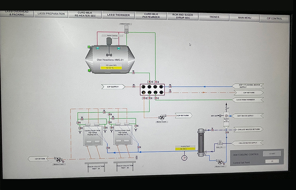Screen dimensions: 296x190
Task: Click the agitator motor icon on the tank
Action: tap(109, 41)
